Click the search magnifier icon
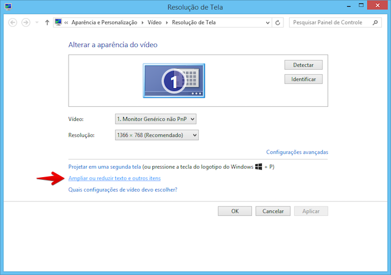The height and width of the screenshot is (275, 391). [375, 22]
